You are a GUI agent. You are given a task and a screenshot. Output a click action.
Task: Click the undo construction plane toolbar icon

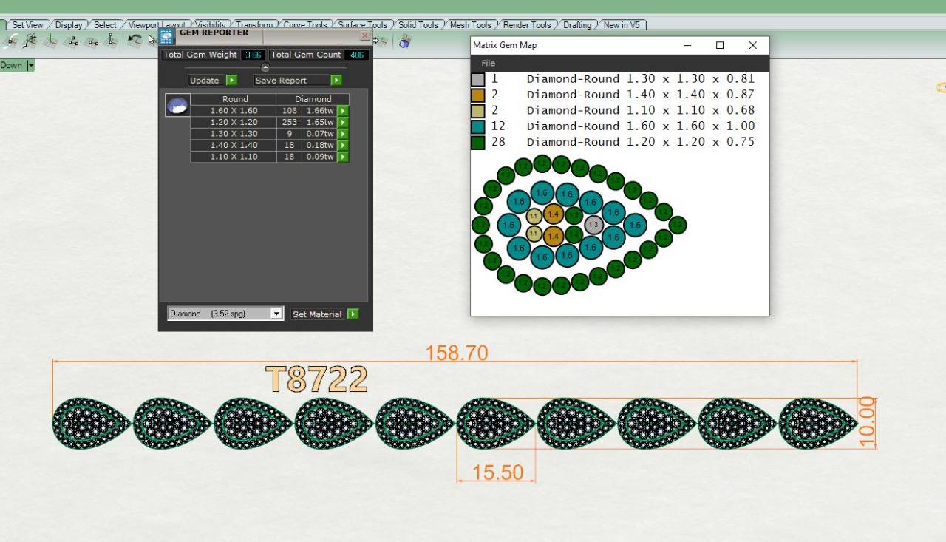pyautogui.click(x=135, y=40)
